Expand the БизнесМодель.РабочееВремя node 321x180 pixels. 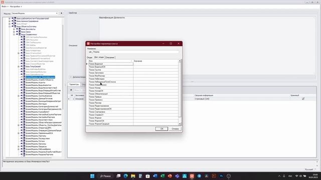19,149
